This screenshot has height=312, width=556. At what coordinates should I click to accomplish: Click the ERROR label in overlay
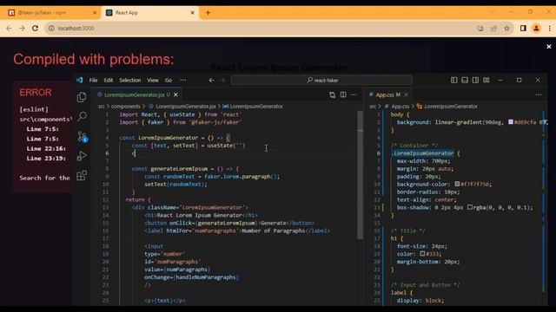click(36, 93)
